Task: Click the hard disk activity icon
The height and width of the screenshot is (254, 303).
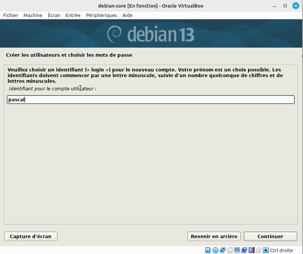Action: (208, 250)
